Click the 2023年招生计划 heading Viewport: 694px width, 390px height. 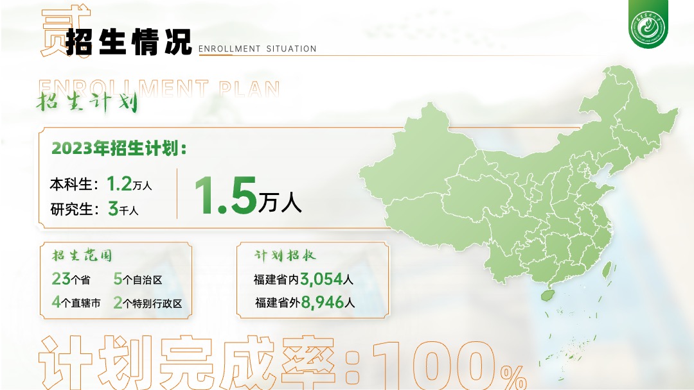point(119,148)
